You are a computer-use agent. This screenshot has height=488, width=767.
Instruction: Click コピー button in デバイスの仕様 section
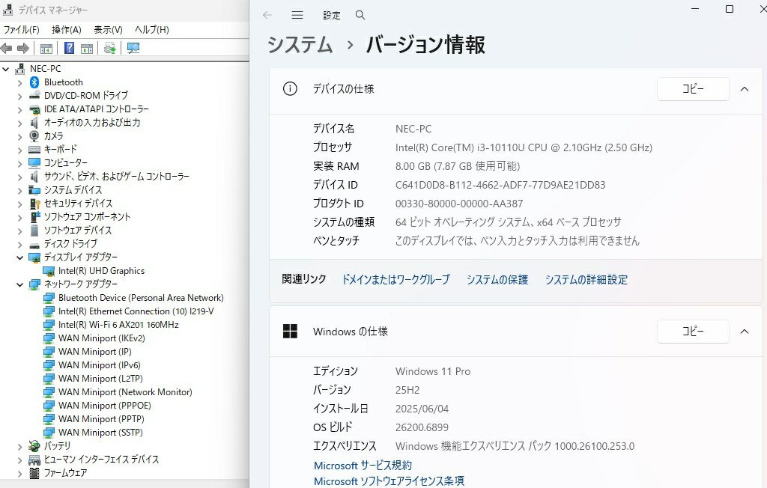pos(693,89)
